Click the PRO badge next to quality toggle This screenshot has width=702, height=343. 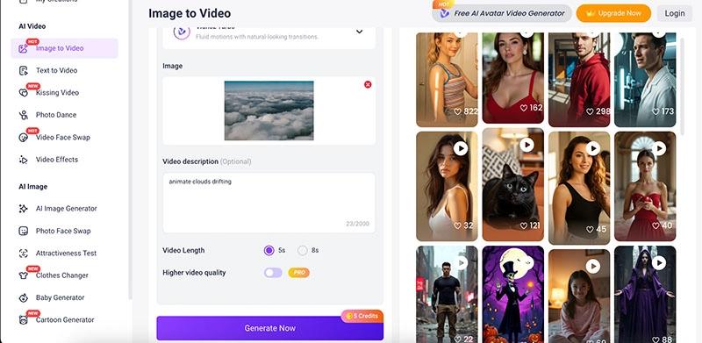pos(298,273)
